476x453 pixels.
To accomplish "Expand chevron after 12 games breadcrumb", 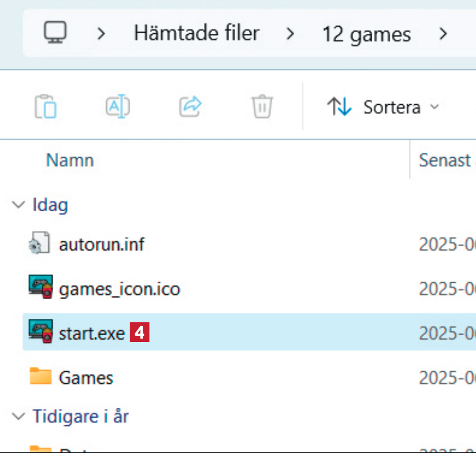I will [443, 34].
